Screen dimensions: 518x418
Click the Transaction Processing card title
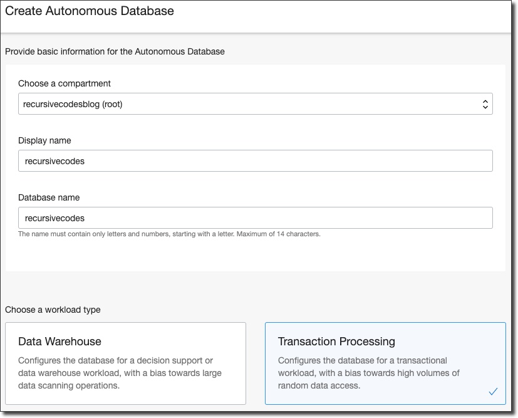336,342
